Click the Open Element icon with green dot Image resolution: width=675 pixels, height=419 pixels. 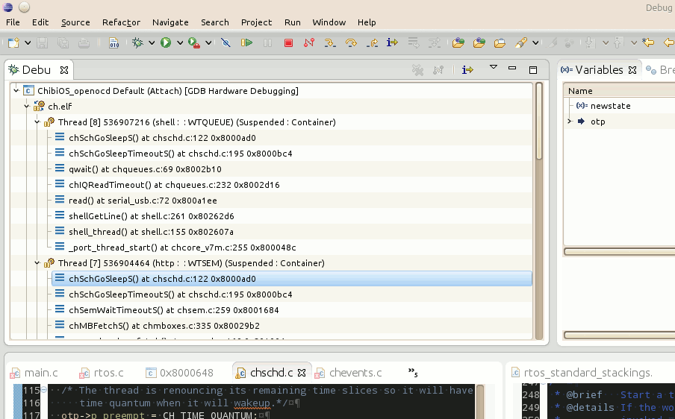tap(458, 42)
